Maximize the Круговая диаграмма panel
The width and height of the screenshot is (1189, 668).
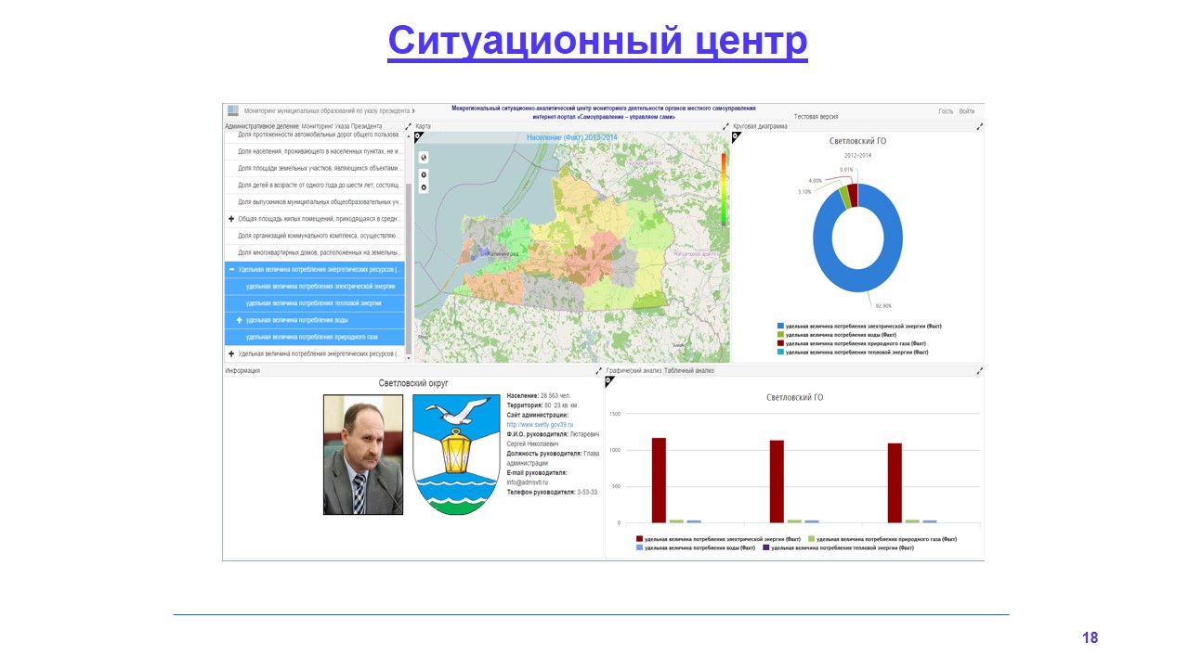coord(979,126)
